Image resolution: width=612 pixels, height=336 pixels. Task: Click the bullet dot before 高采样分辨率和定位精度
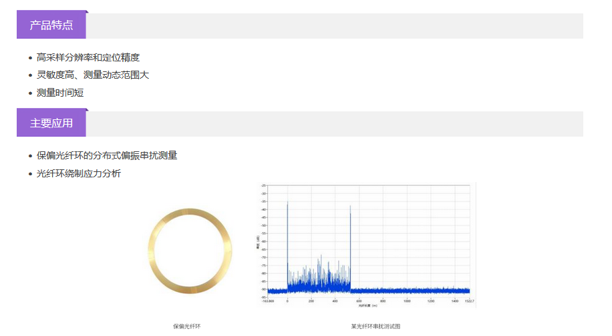[x=31, y=58]
